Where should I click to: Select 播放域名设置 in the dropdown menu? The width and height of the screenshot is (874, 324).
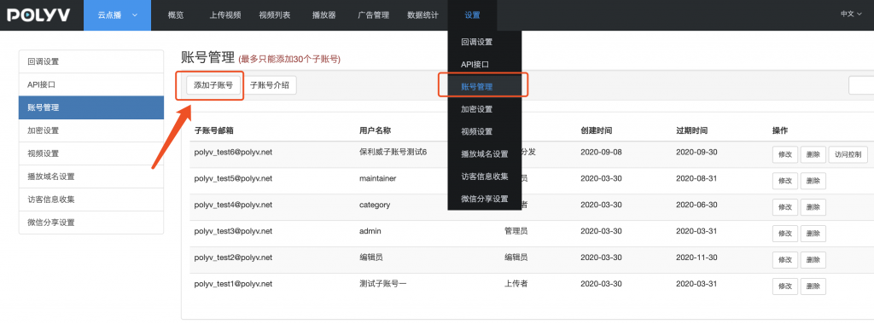tap(485, 154)
